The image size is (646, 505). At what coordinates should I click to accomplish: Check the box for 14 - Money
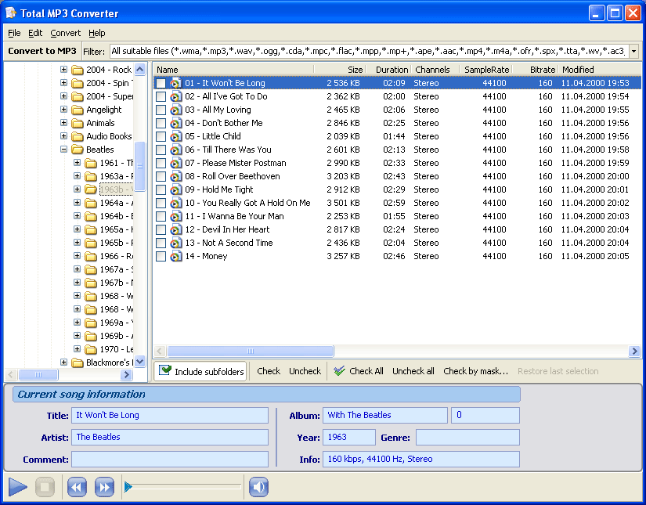pos(161,257)
